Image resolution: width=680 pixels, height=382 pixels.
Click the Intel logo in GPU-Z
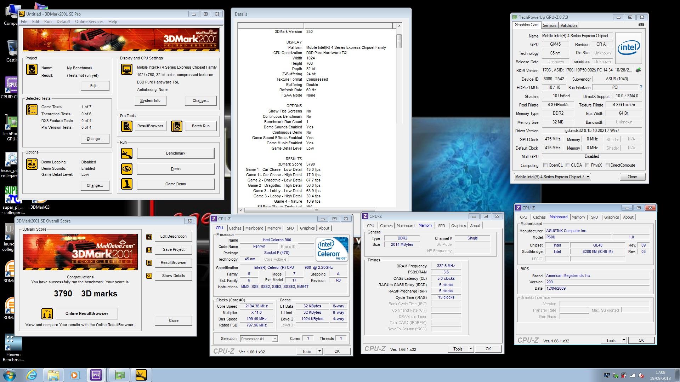(629, 48)
